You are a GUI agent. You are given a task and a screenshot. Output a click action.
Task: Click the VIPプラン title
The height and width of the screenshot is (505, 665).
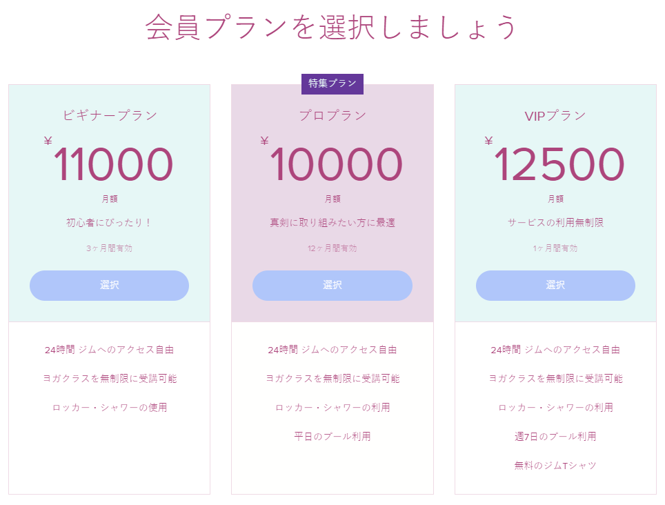point(555,115)
